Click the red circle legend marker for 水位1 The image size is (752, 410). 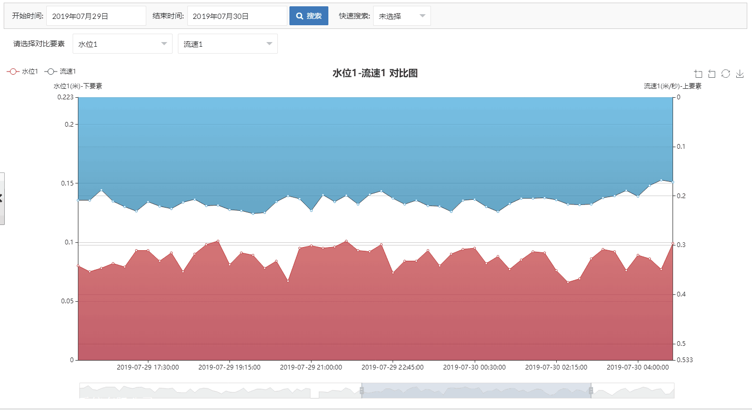pyautogui.click(x=13, y=71)
